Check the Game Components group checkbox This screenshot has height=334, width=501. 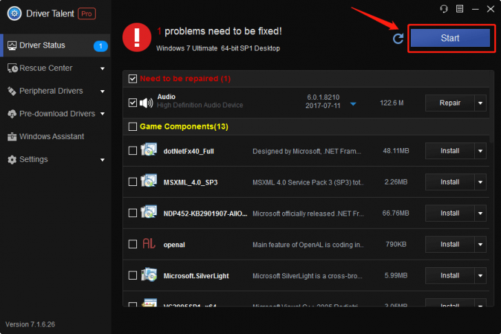[133, 127]
